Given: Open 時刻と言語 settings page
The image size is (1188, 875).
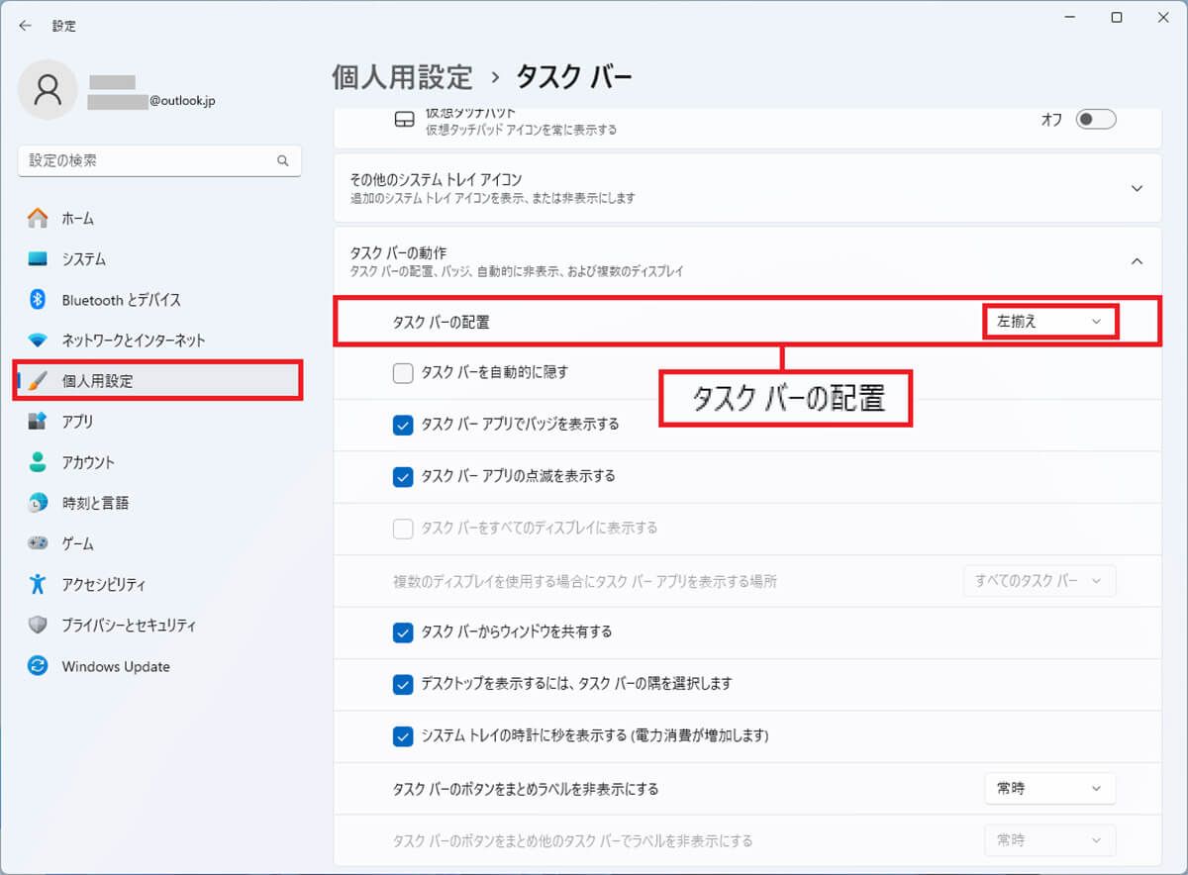Looking at the screenshot, I should coord(95,503).
